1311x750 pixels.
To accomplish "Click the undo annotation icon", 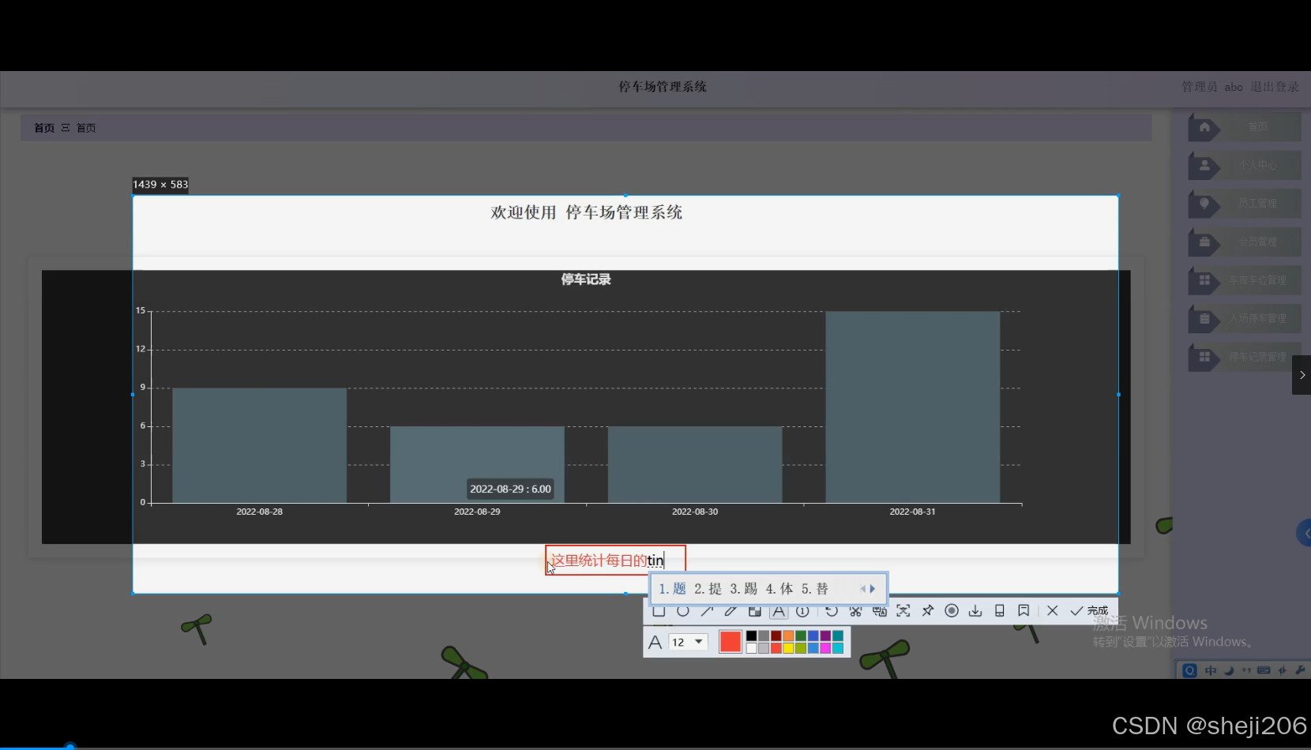I will [831, 611].
